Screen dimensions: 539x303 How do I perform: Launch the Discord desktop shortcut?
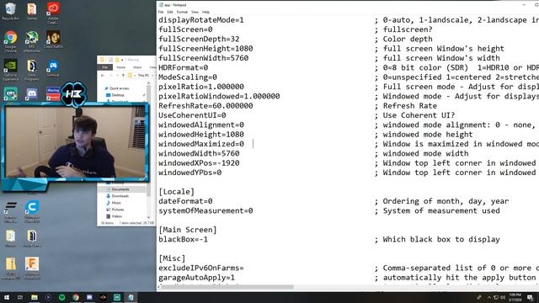coord(32,93)
